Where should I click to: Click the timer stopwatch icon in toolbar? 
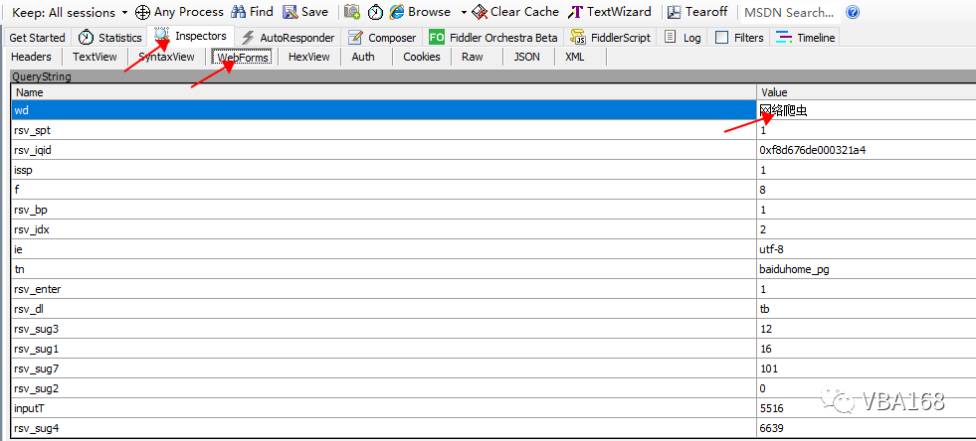pos(375,12)
